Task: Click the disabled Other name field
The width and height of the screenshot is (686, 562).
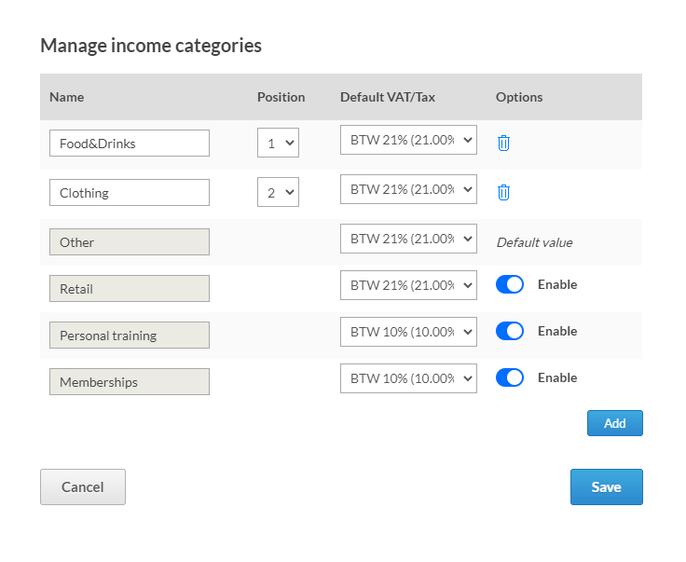Action: click(130, 242)
